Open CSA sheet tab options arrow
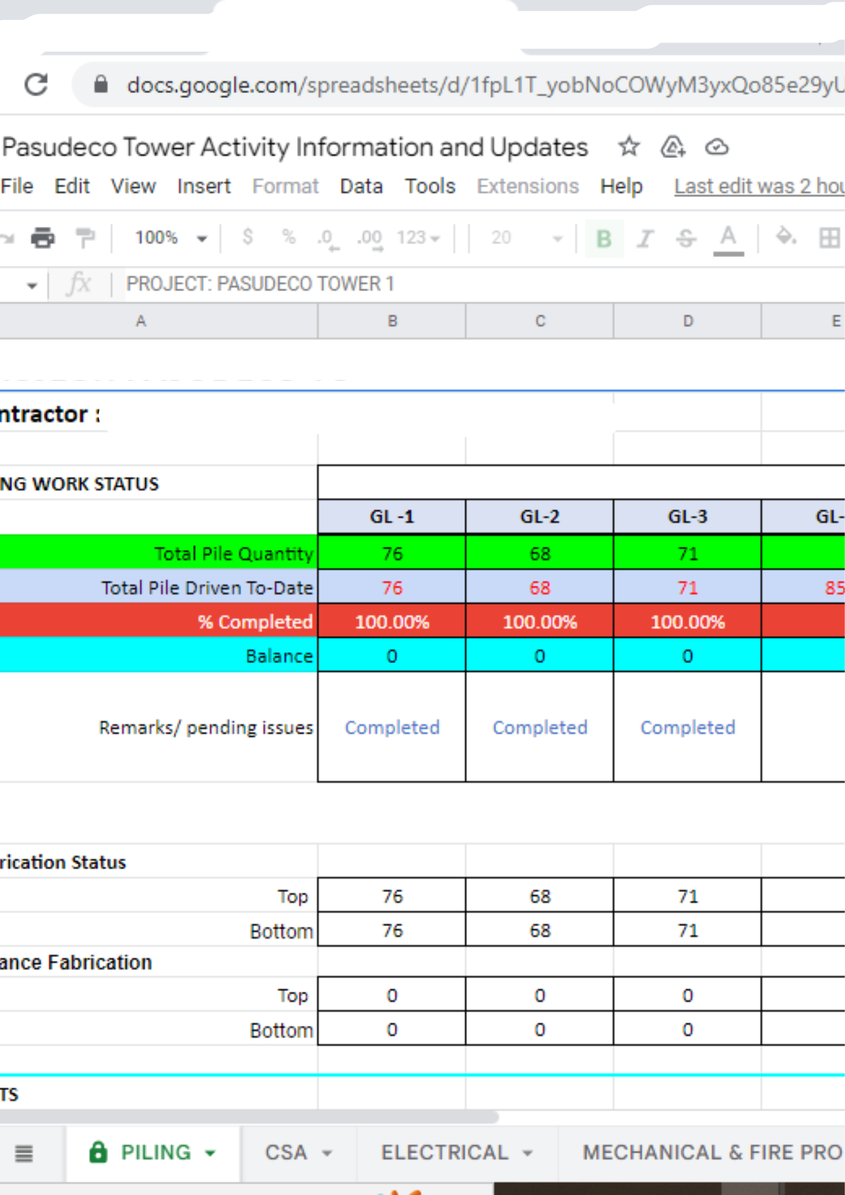 pyautogui.click(x=327, y=1153)
